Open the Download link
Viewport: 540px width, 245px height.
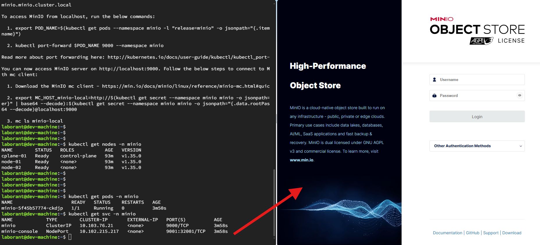(512, 233)
